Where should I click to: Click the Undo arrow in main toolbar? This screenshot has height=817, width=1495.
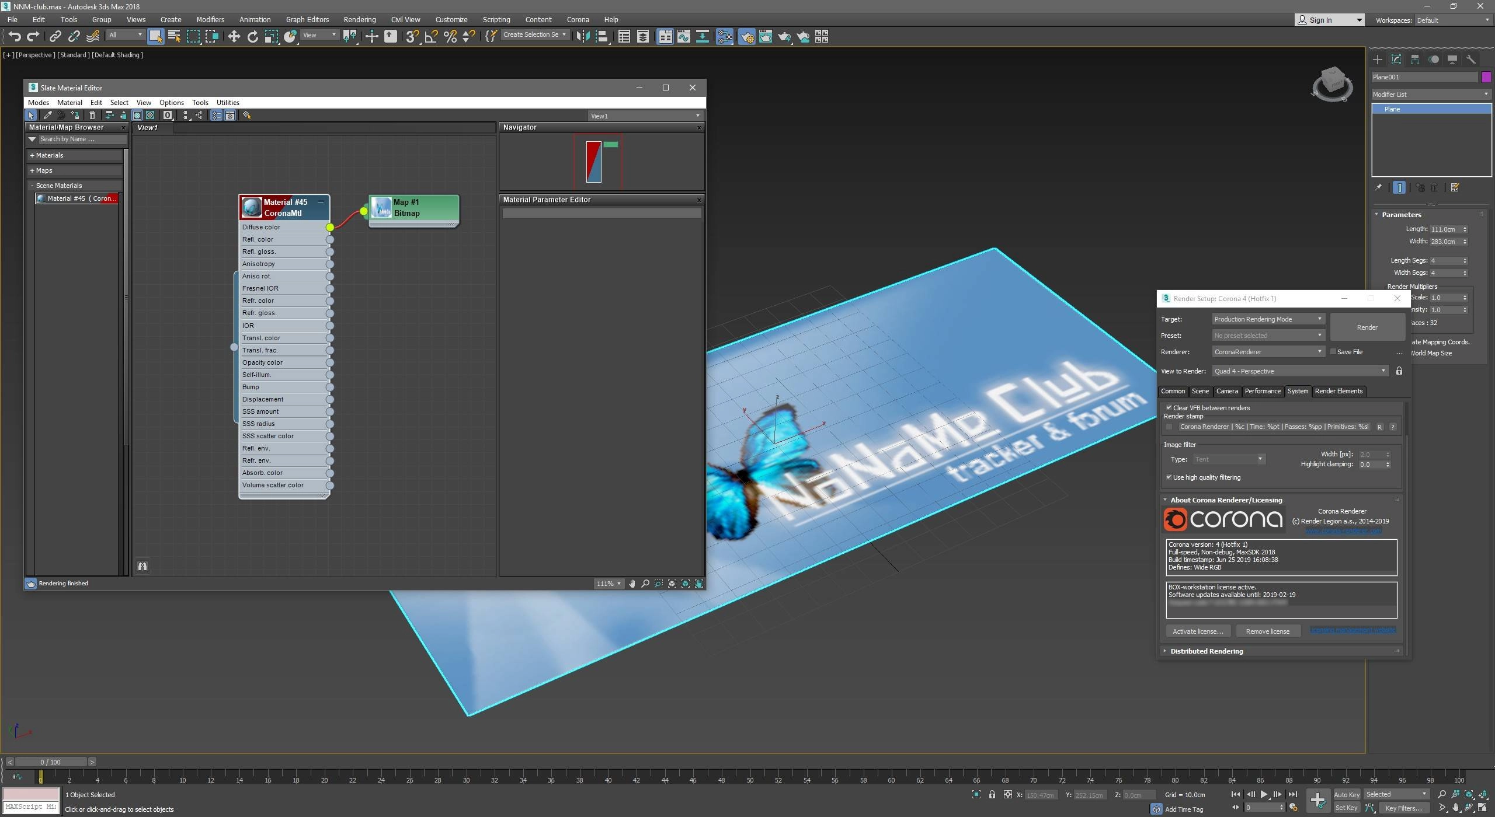tap(14, 37)
